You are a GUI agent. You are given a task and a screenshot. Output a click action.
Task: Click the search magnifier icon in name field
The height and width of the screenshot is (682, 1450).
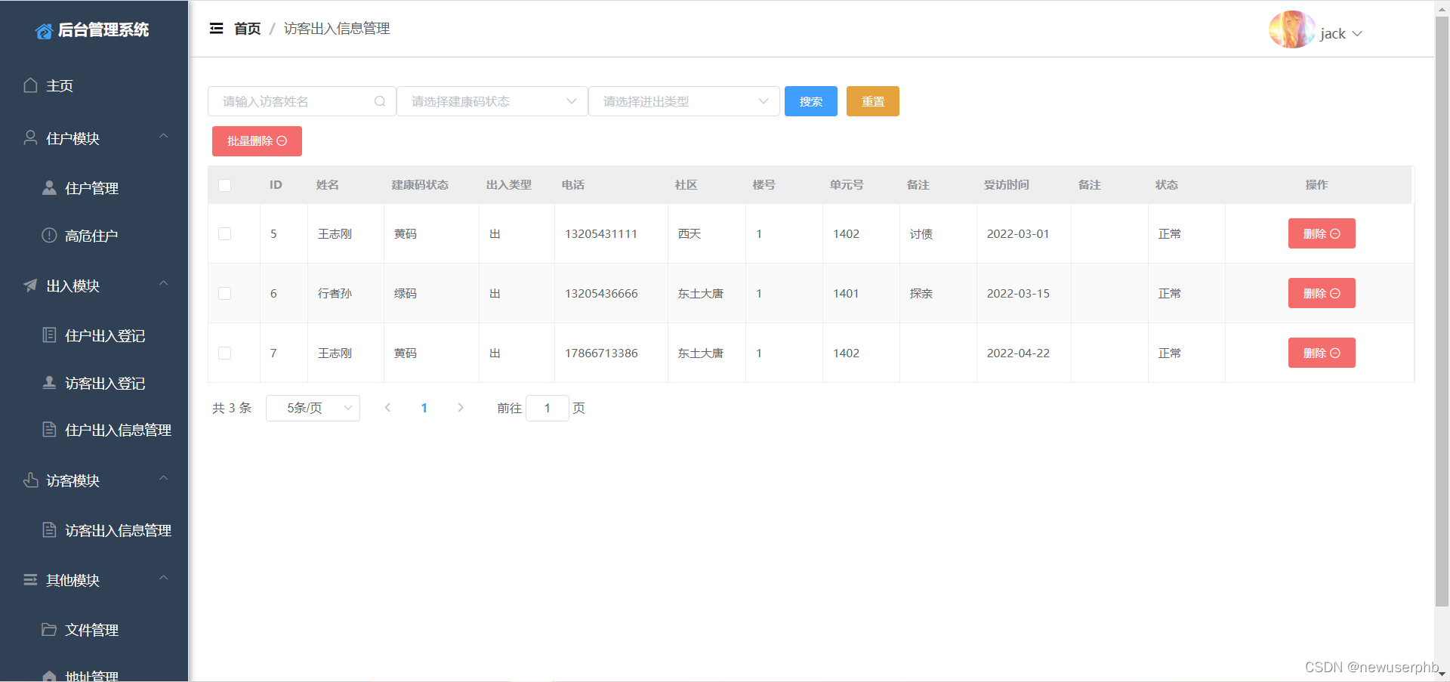click(380, 101)
